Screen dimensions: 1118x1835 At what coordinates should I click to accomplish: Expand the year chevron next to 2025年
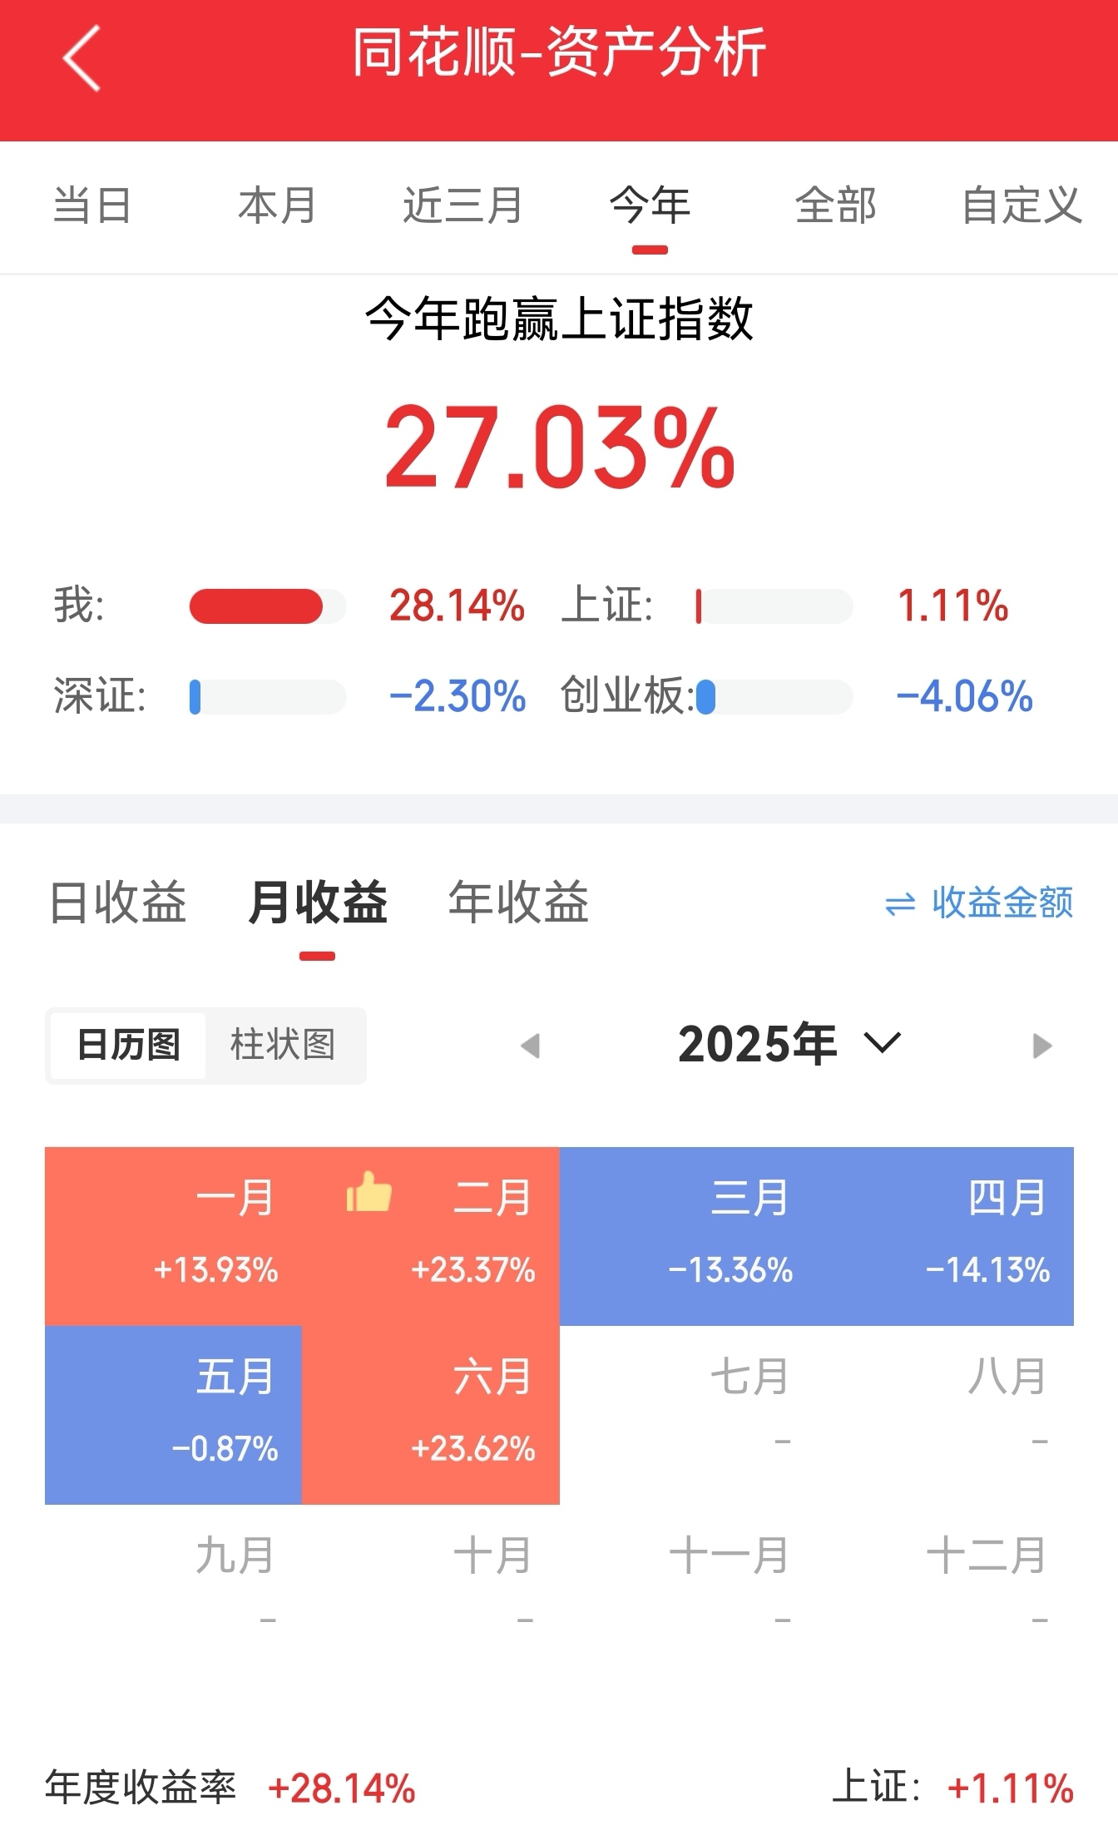click(883, 1043)
